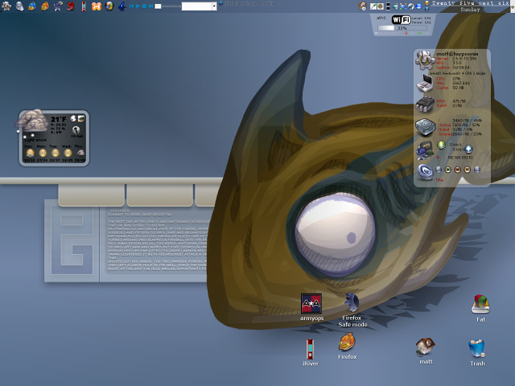The width and height of the screenshot is (515, 386).
Task: Open the Firefox desktop shortcut
Action: (347, 346)
